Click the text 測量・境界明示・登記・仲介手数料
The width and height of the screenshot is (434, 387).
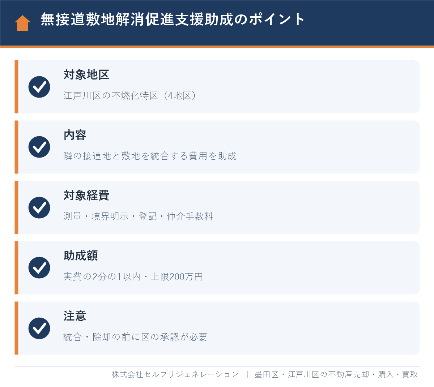pyautogui.click(x=138, y=216)
